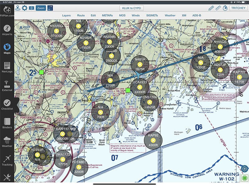Select the N/A traffic target at 700ft
Image resolution: width=249 pixels, height=186 pixels.
[x=100, y=112]
